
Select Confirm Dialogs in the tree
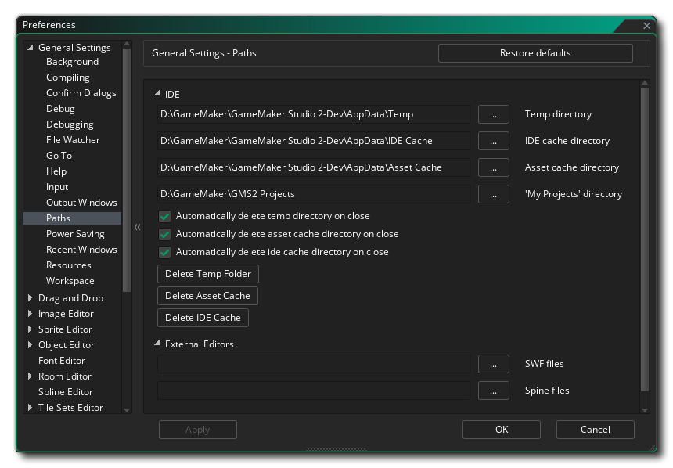(81, 93)
